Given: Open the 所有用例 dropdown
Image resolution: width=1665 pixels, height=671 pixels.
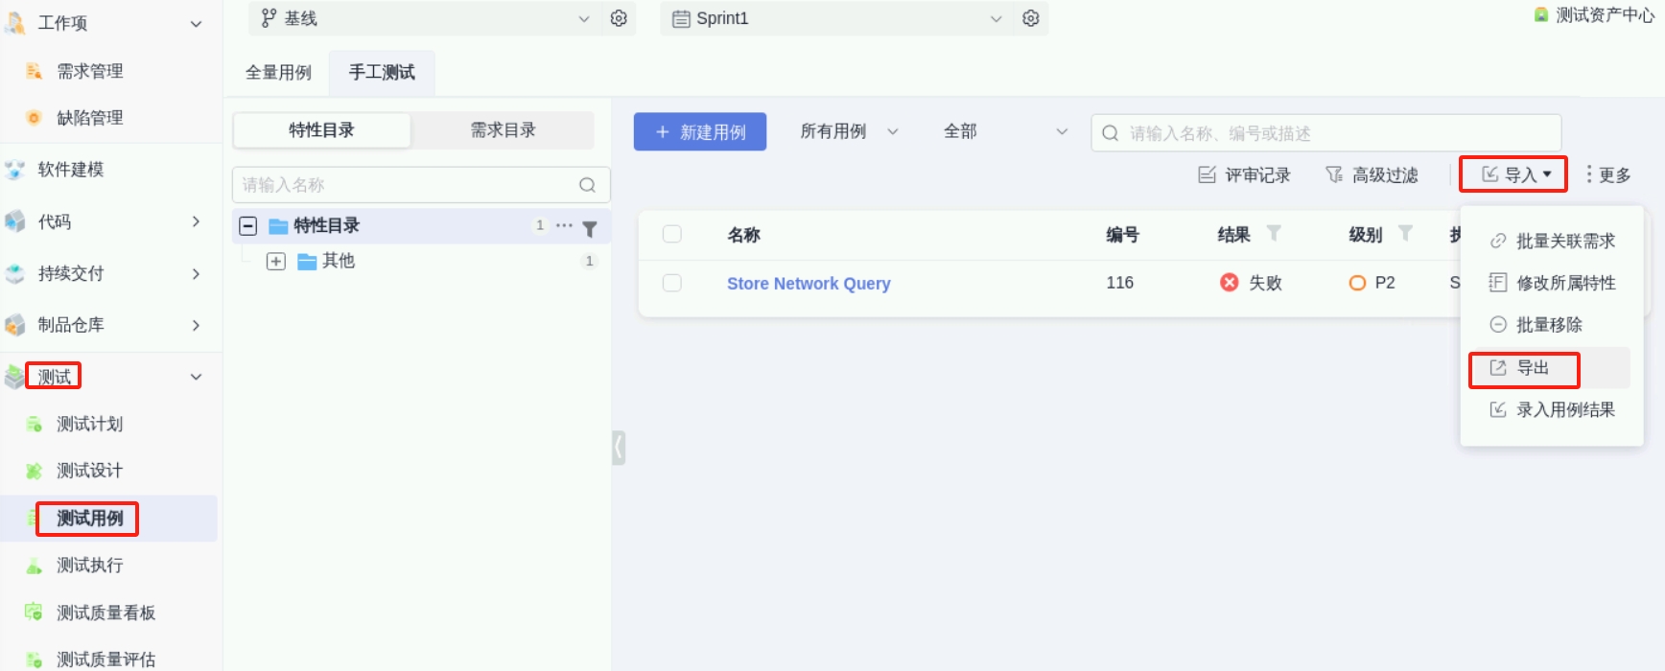Looking at the screenshot, I should point(849,131).
